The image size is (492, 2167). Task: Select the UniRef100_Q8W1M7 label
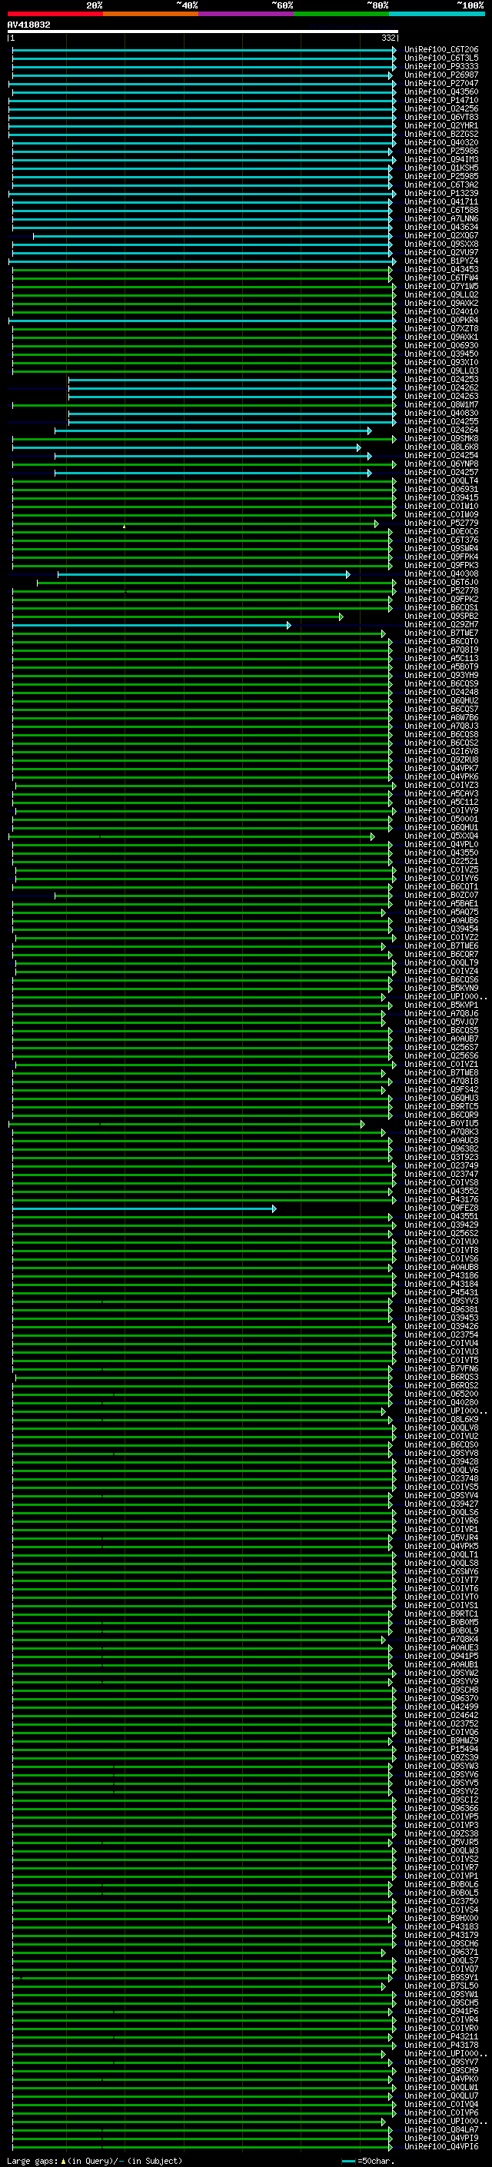coord(441,405)
